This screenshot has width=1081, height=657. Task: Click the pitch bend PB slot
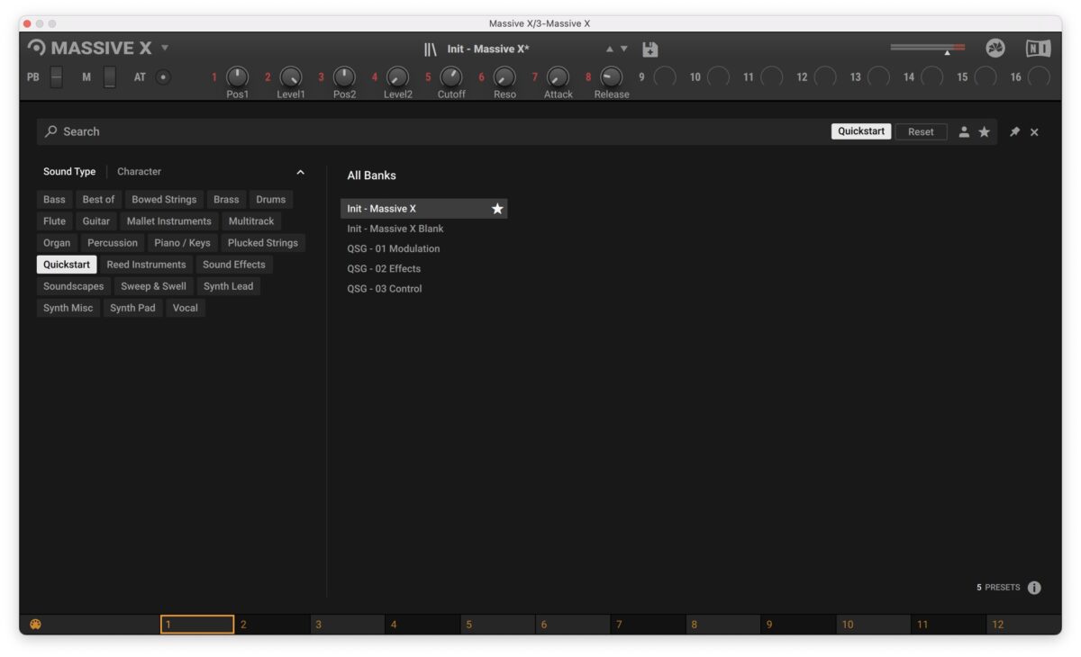[x=56, y=77]
